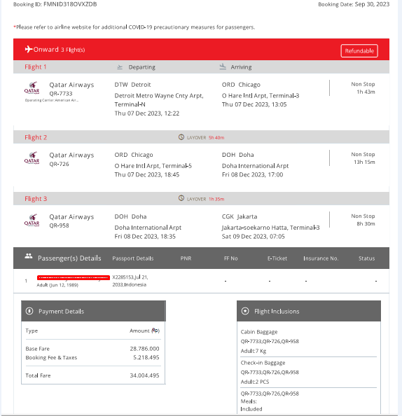This screenshot has height=416, width=402.
Task: Click the Total Fare amount 34.004.495
Action: tap(144, 375)
